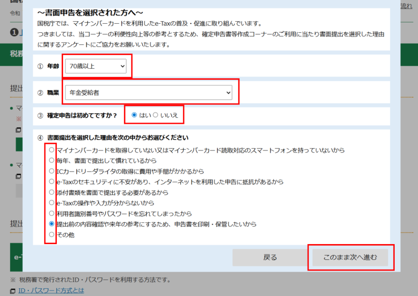The width and height of the screenshot is (418, 296).
Task: Expand the 職業 occupation dropdown
Action: click(x=148, y=93)
